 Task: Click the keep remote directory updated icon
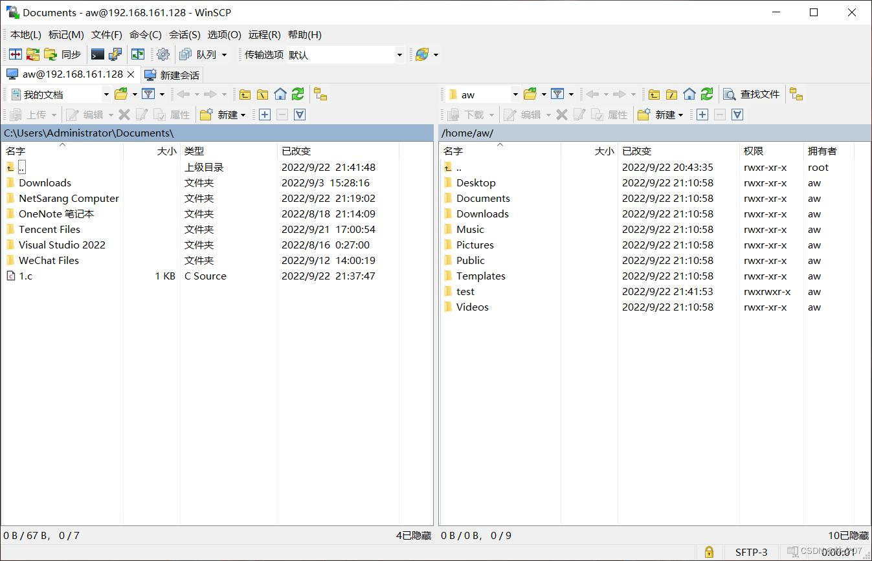(138, 54)
